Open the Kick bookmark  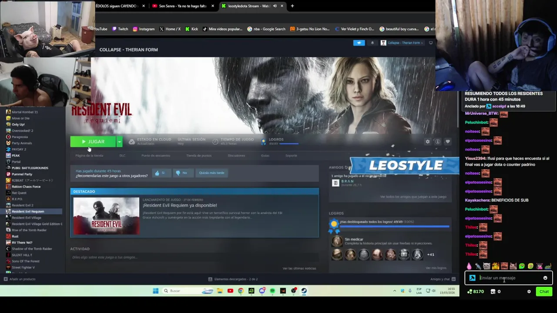pyautogui.click(x=191, y=29)
